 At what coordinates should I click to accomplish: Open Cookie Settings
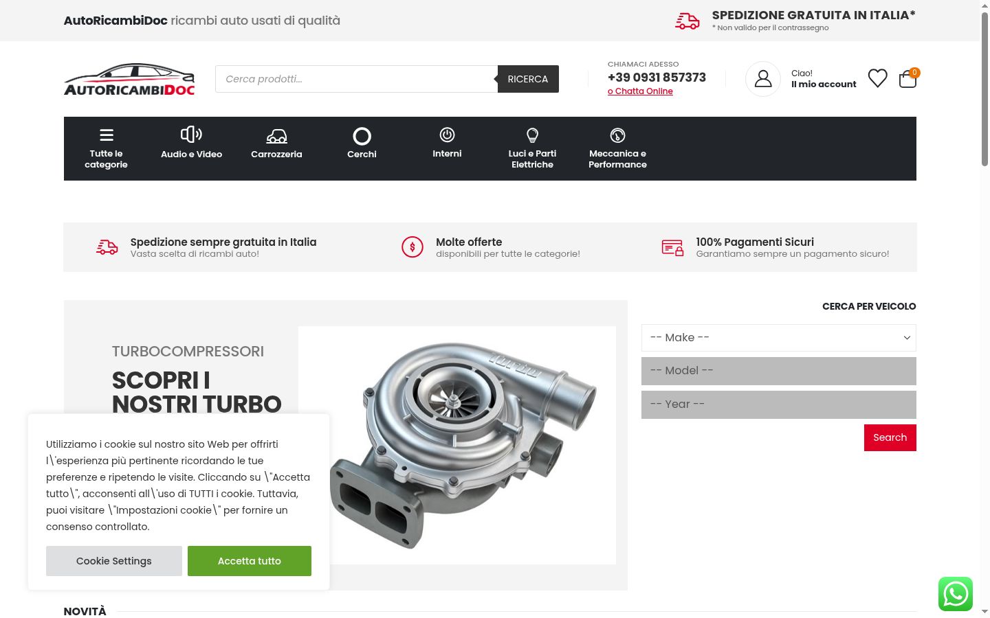(114, 561)
